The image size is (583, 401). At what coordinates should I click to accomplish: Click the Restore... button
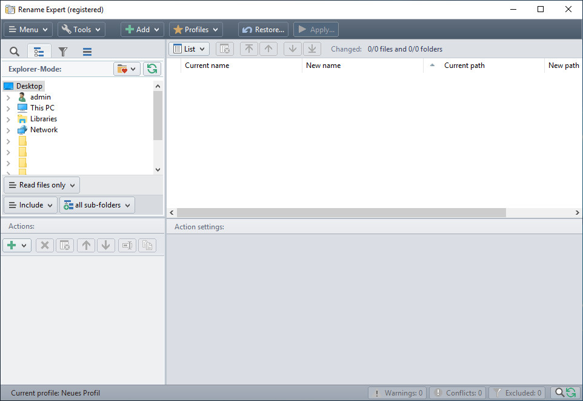pos(263,29)
